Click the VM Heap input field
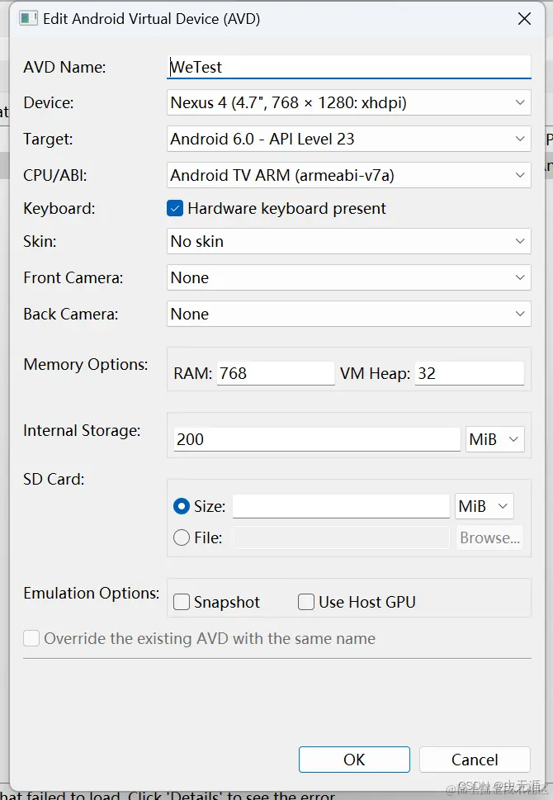553x800 pixels. pyautogui.click(x=469, y=373)
